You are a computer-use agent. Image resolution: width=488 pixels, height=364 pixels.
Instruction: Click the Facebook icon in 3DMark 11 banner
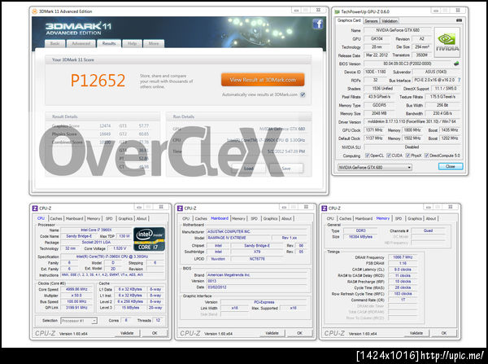[318, 24]
